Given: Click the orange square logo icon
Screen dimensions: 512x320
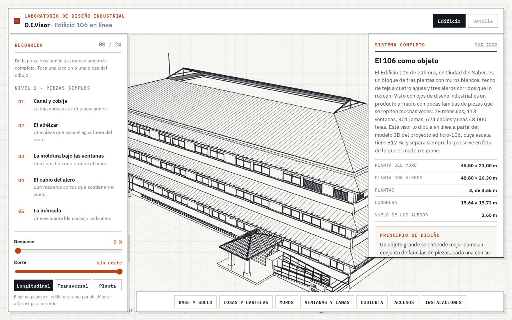Looking at the screenshot, I should (x=17, y=21).
